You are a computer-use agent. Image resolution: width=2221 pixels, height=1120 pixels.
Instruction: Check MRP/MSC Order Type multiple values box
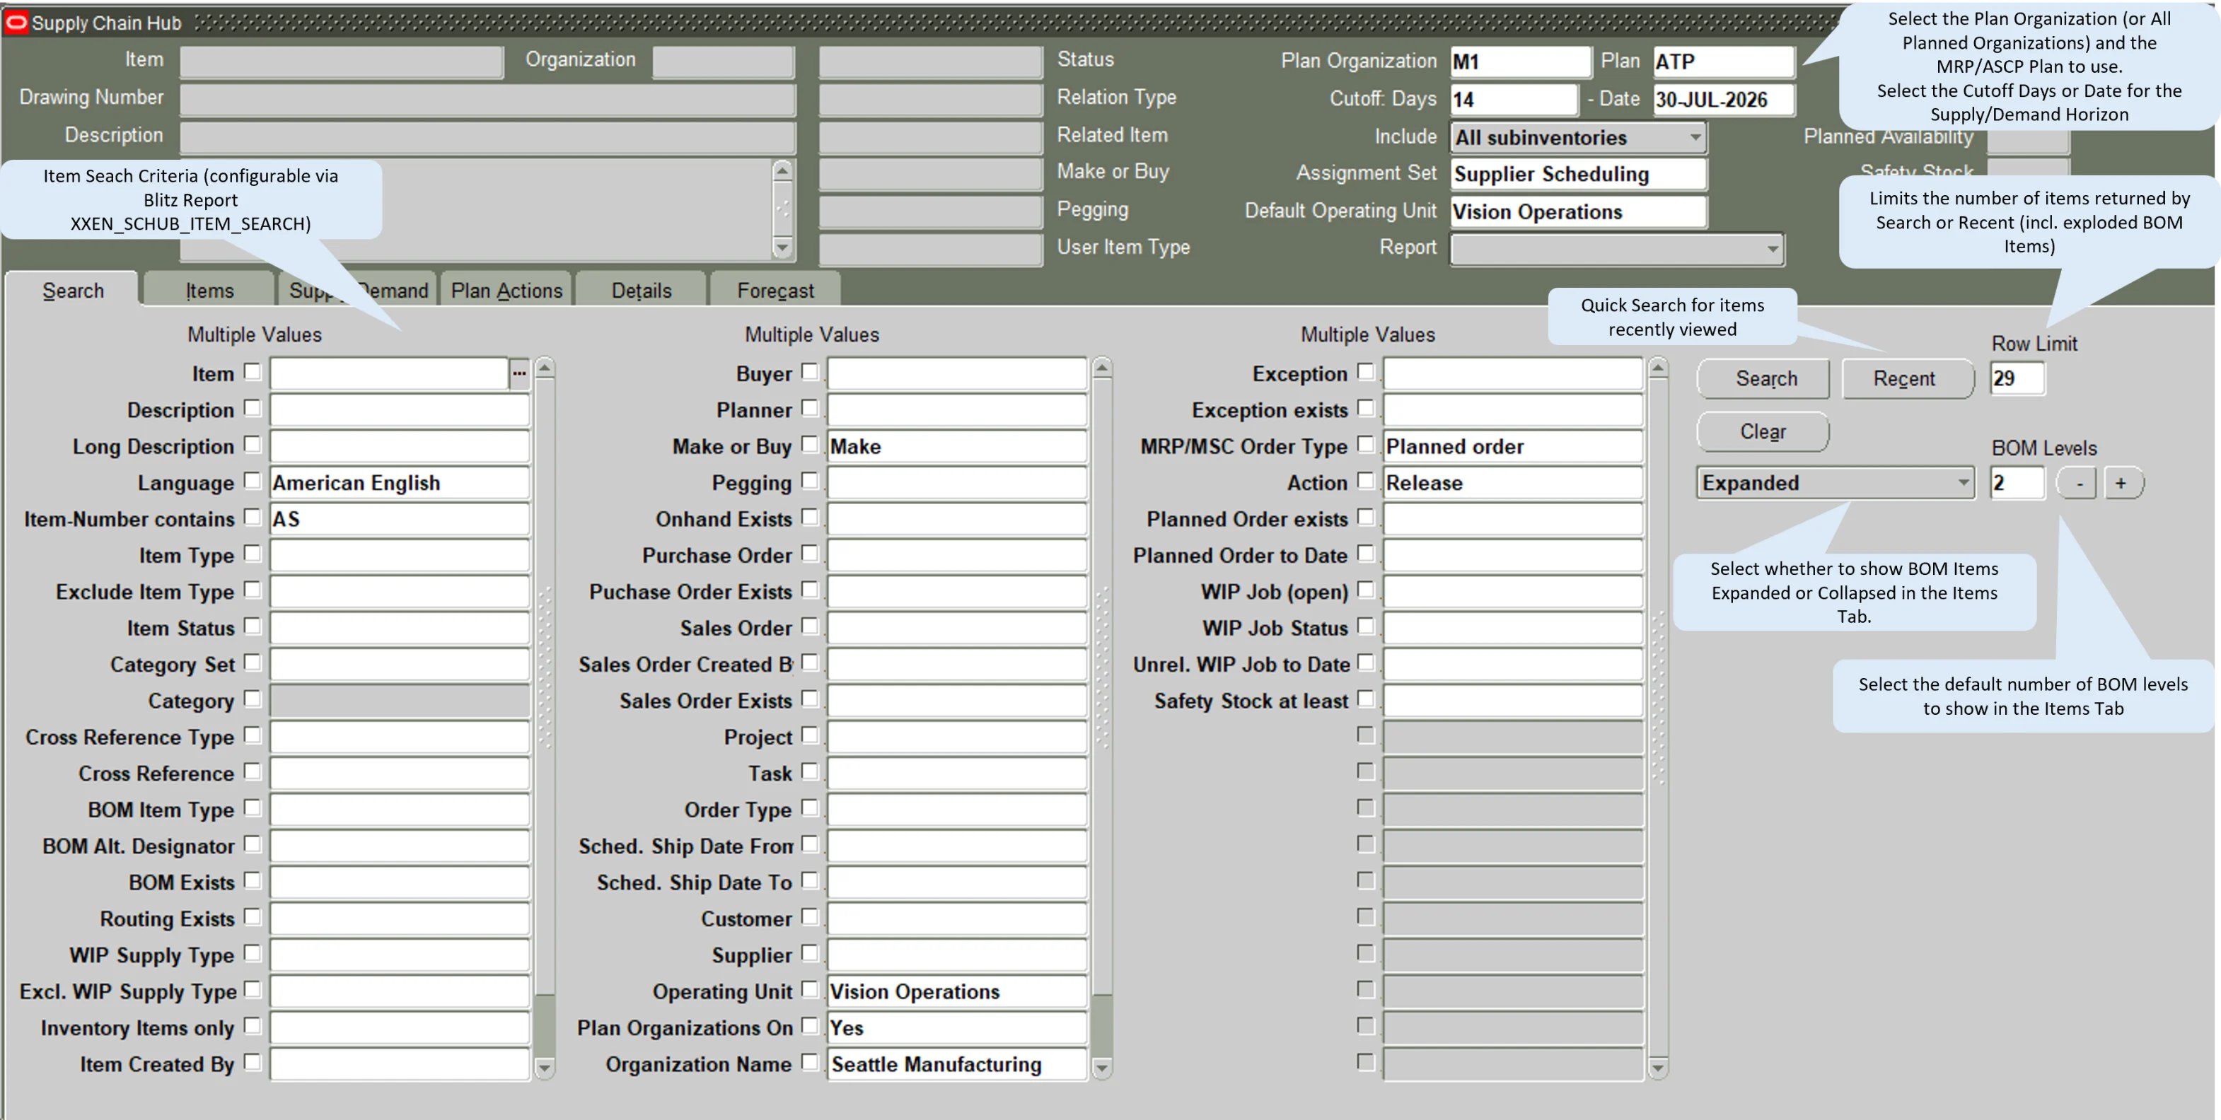(1365, 444)
